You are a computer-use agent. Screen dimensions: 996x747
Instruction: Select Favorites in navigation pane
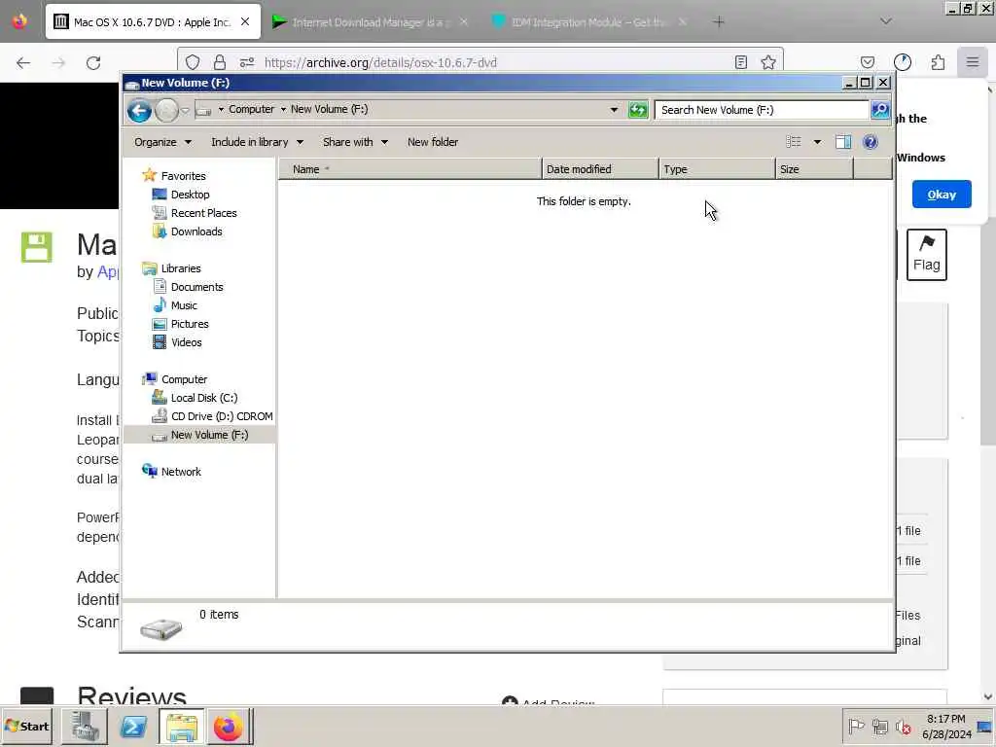click(x=183, y=176)
